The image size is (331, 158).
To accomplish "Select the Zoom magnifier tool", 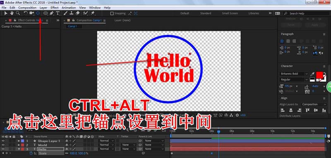I will pyautogui.click(x=18, y=13).
